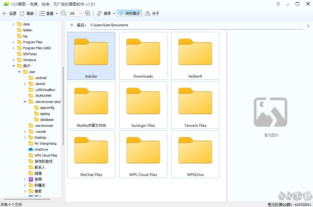Collapse the User tree node
Viewport: 313px width, 207px height.
click(19, 72)
